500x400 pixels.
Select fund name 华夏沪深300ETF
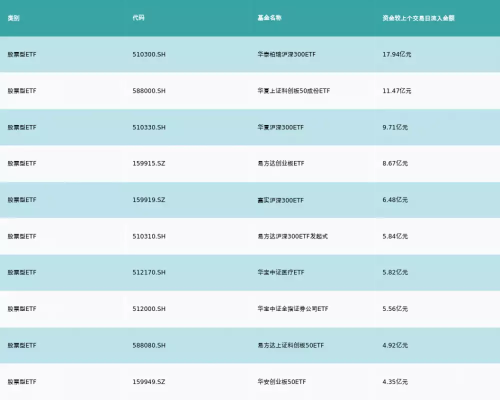[280, 127]
